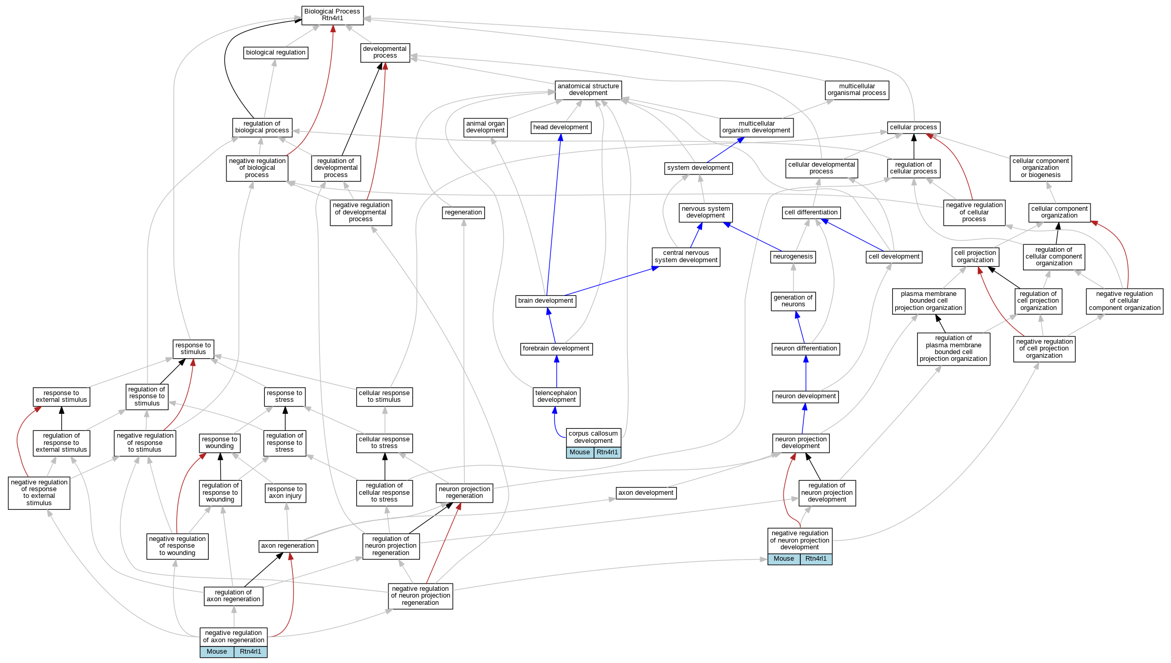Click the 'response to stress' node
This screenshot has height=663, width=1171.
(x=285, y=397)
